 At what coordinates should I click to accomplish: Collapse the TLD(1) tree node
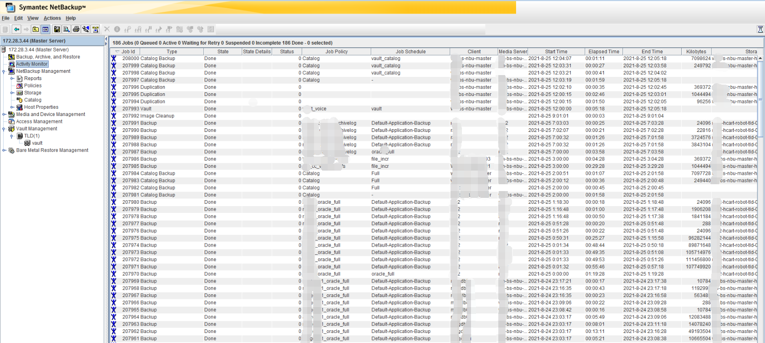[12, 136]
